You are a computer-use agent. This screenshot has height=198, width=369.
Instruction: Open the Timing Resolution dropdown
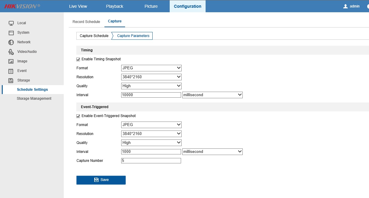click(x=151, y=77)
